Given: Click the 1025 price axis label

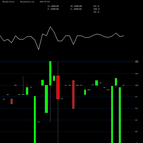Looking at the screenshot, I should [137, 74].
